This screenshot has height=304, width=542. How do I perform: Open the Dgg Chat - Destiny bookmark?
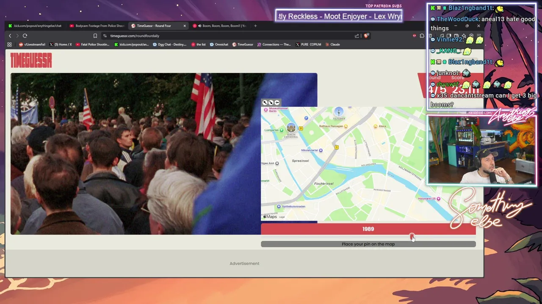(170, 44)
